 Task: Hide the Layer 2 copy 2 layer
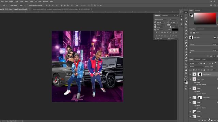click(190, 74)
